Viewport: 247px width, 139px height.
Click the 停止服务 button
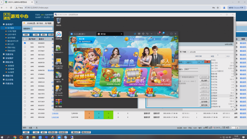point(205,81)
